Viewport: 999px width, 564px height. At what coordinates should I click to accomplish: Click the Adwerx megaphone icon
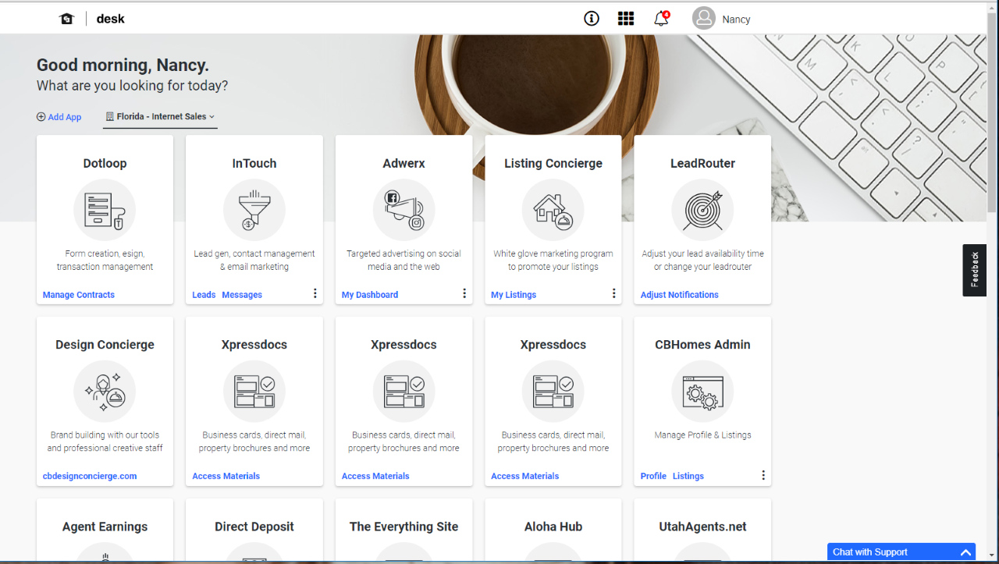tap(404, 210)
